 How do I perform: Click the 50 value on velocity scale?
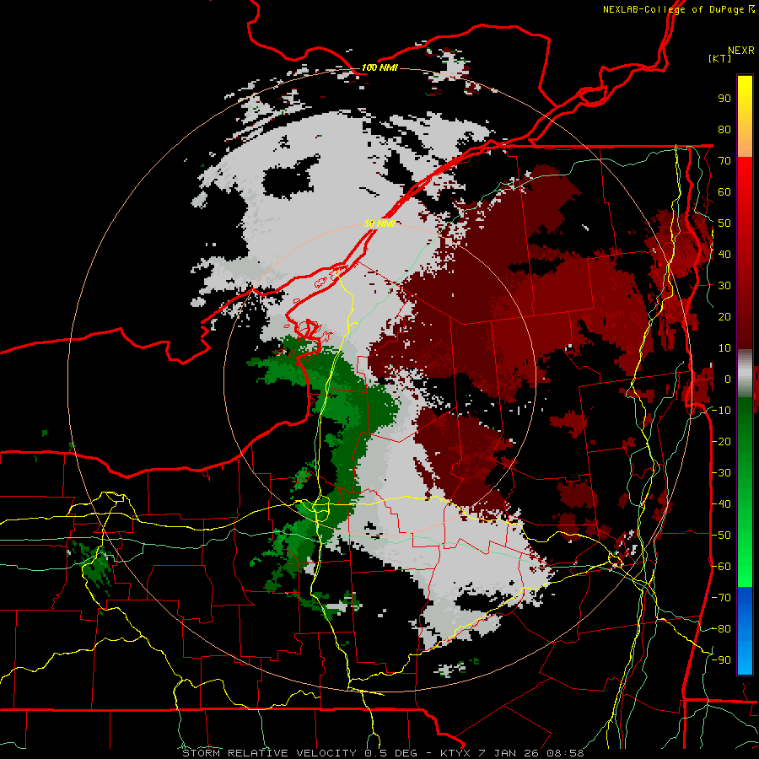click(724, 223)
